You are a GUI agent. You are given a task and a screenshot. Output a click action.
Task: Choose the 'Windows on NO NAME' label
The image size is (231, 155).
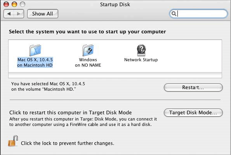tap(88, 62)
